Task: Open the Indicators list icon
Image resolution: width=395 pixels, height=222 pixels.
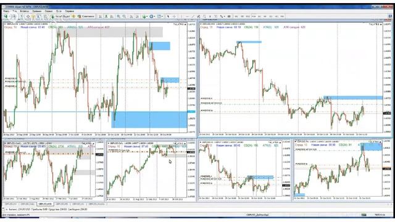Action: pos(144,17)
